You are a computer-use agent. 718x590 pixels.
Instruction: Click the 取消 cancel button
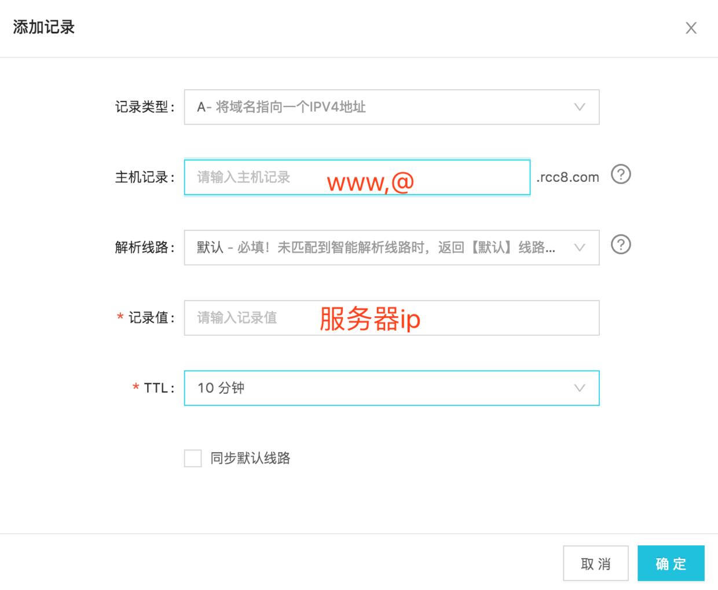596,563
